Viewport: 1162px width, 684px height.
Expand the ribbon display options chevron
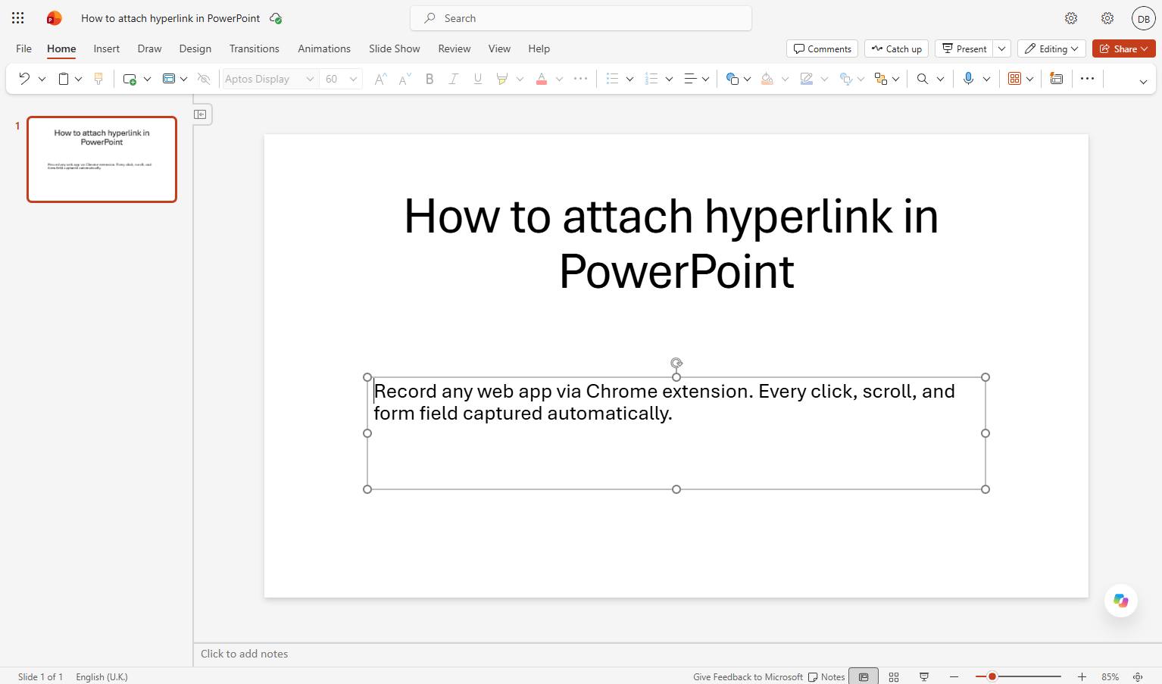1143,82
